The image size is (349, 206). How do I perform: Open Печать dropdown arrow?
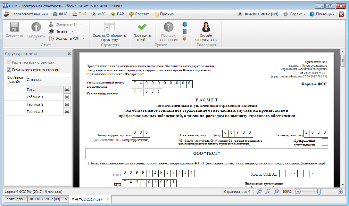click(x=72, y=31)
